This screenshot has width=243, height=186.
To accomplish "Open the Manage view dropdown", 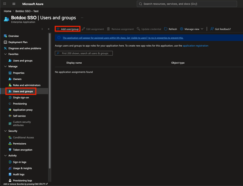I will pyautogui.click(x=191, y=29).
